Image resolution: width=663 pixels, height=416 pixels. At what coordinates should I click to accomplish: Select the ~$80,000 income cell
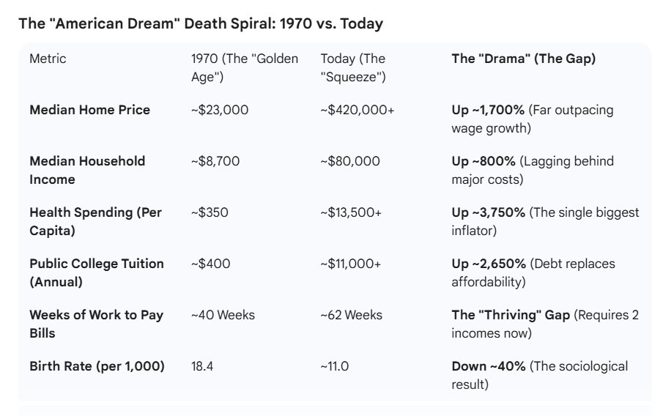click(350, 161)
